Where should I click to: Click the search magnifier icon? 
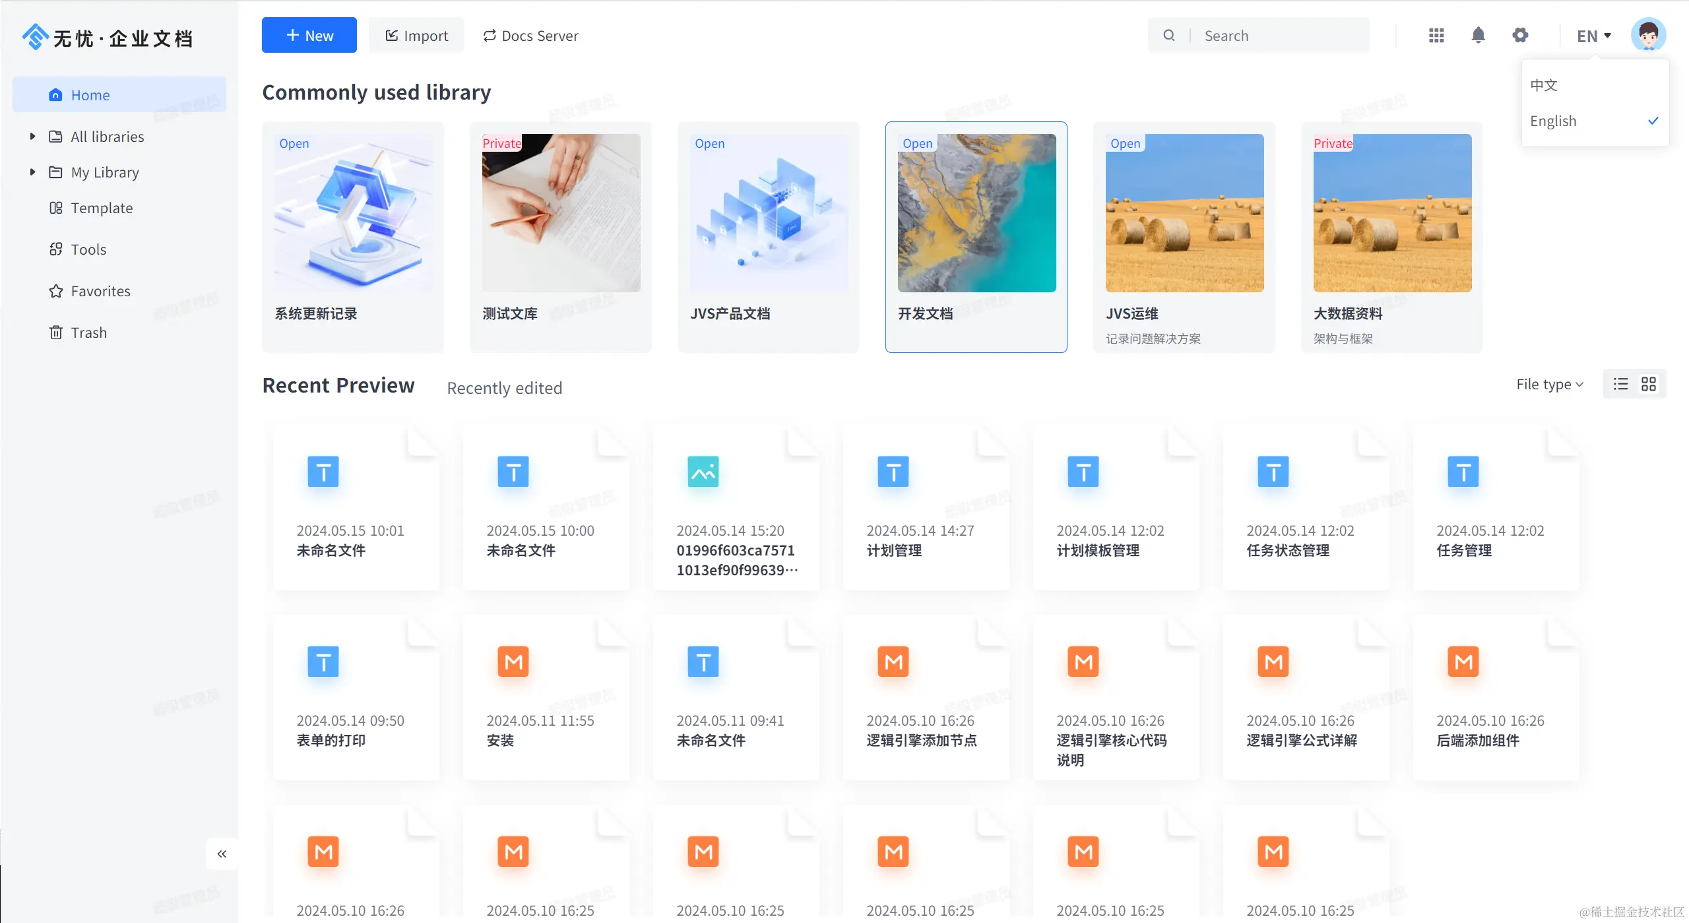click(x=1169, y=36)
